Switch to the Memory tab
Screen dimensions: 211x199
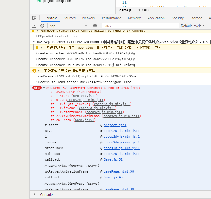134,18
